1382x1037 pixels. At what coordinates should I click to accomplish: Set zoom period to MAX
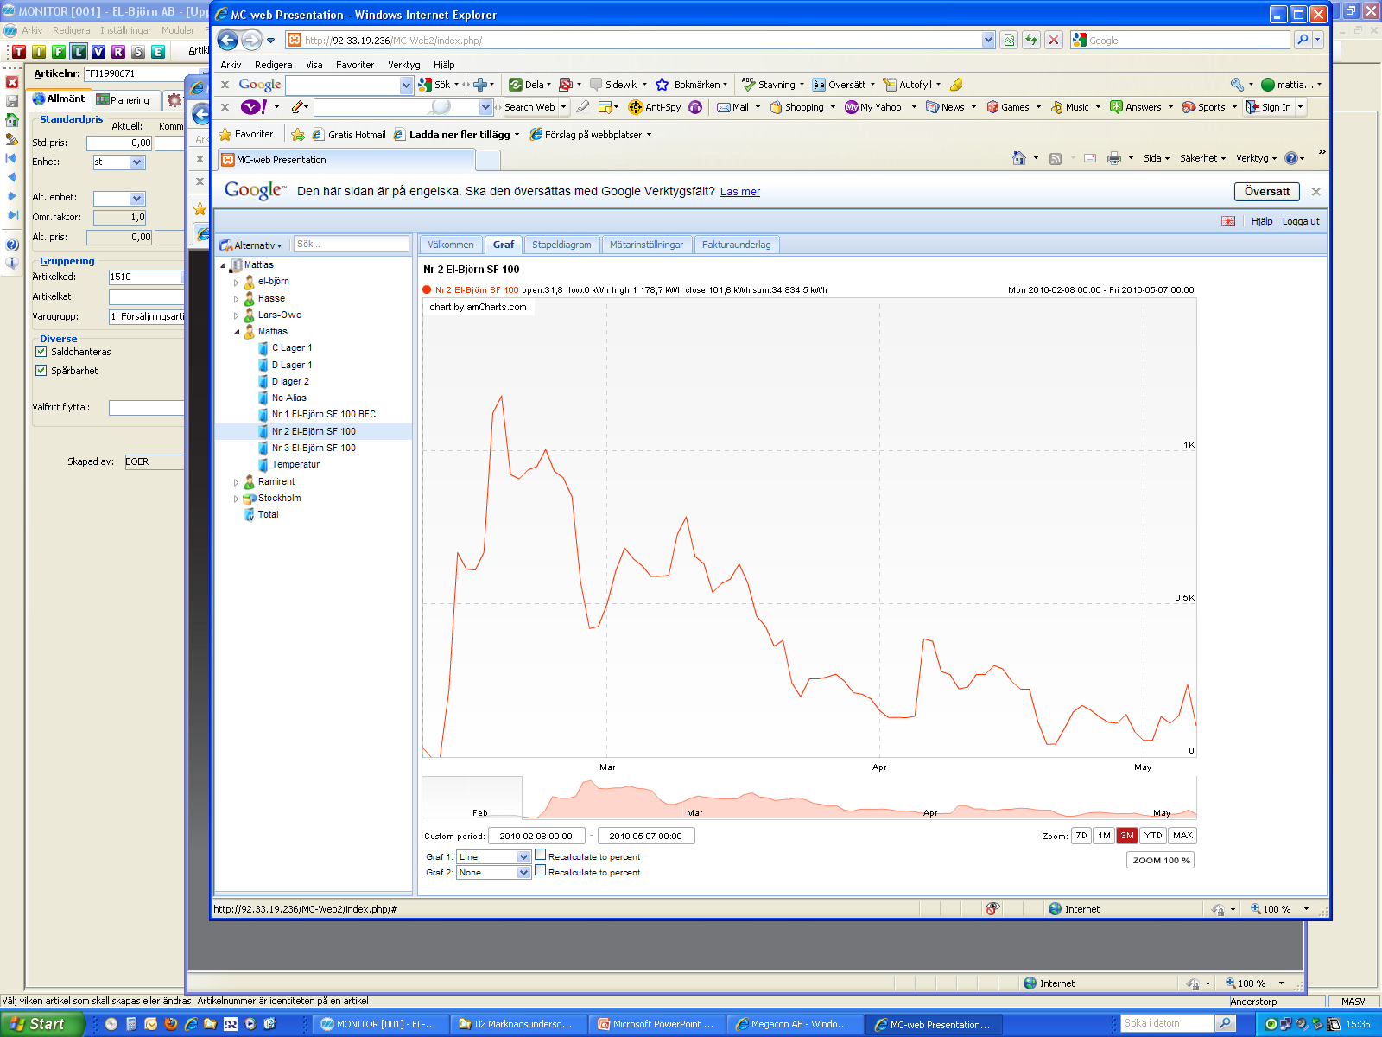(x=1182, y=836)
